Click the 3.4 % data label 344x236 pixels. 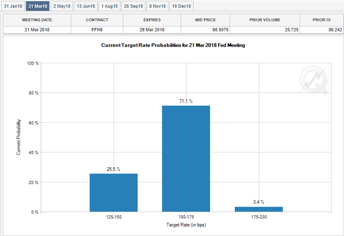[259, 202]
